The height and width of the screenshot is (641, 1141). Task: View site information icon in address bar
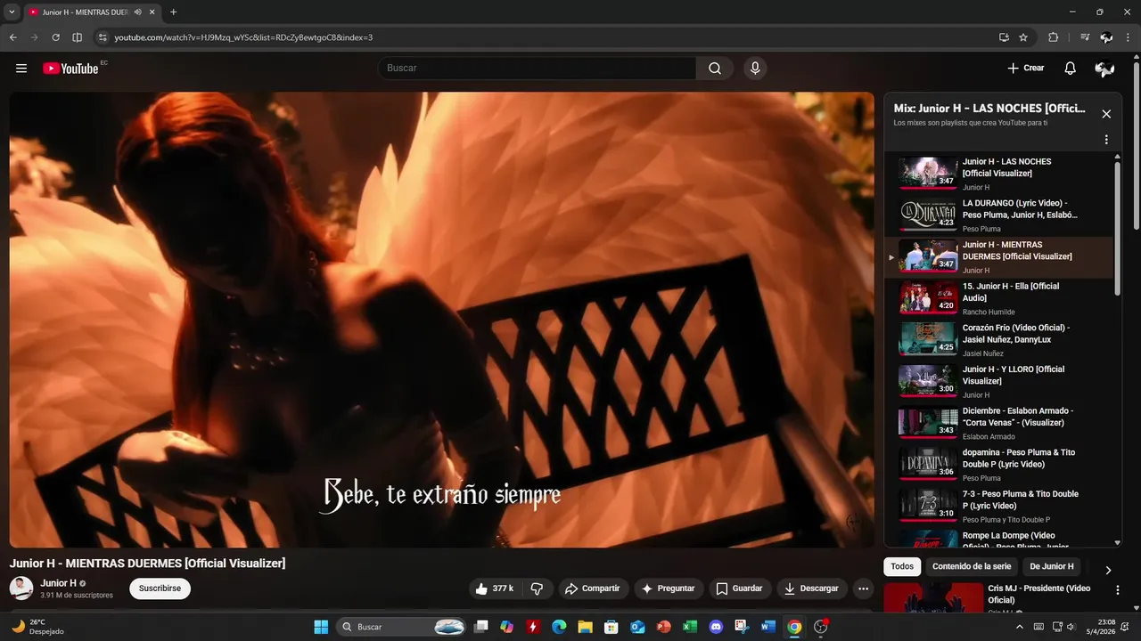(103, 37)
